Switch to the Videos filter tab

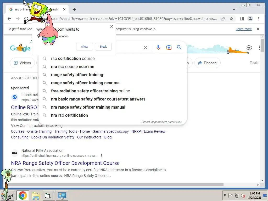(x=23, y=63)
